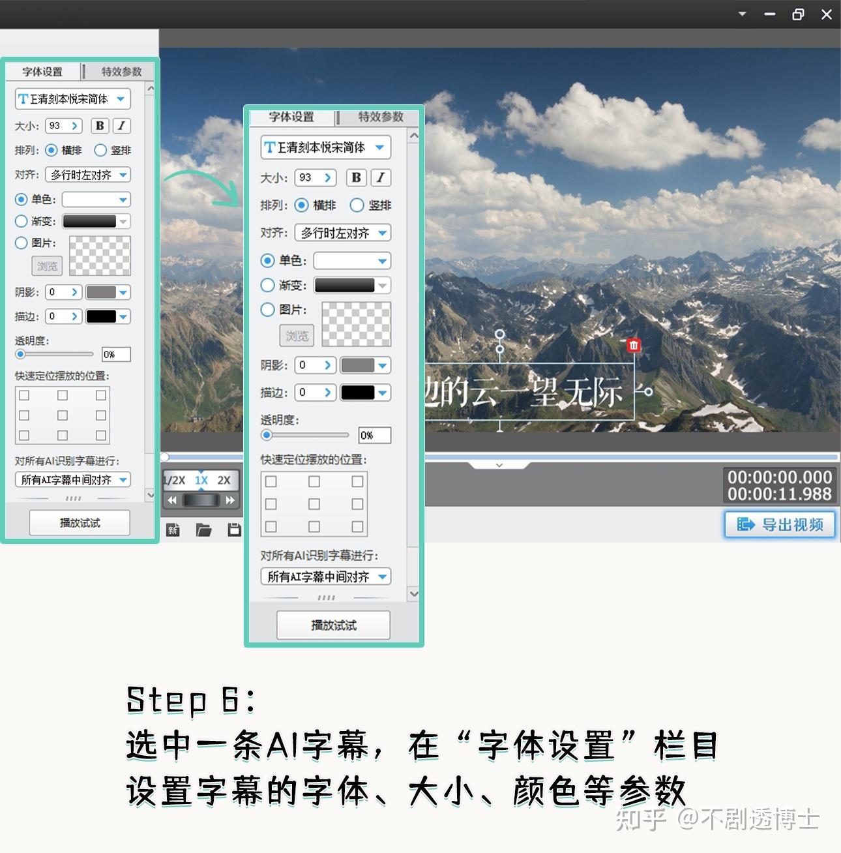
Task: Click the subtitle box right-side resize handle
Action: tap(648, 391)
